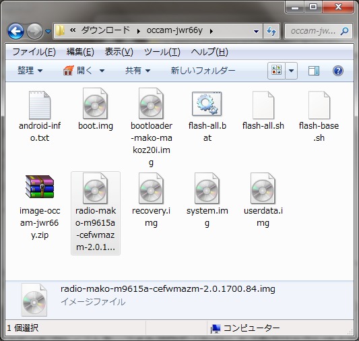Open the 編集(E) menu
This screenshot has width=359, height=341.
click(x=80, y=52)
